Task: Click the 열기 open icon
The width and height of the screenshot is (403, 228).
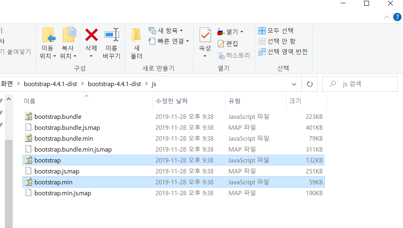Action: click(x=221, y=32)
